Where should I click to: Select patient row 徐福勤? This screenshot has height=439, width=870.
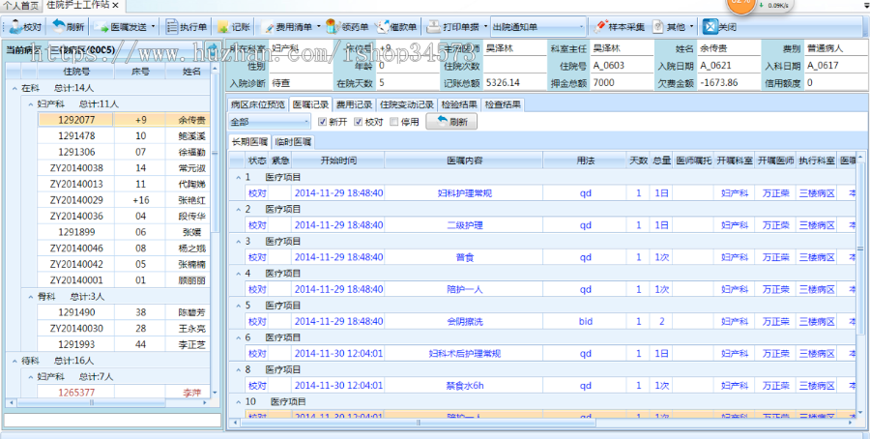[x=125, y=152]
